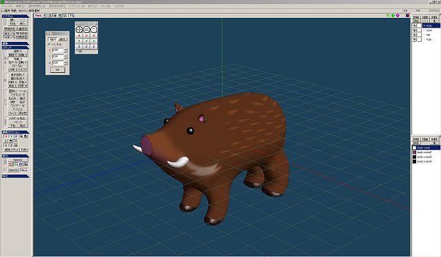The image size is (441, 257).
Task: Select the body-color4 material swatch
Action: coord(414,161)
